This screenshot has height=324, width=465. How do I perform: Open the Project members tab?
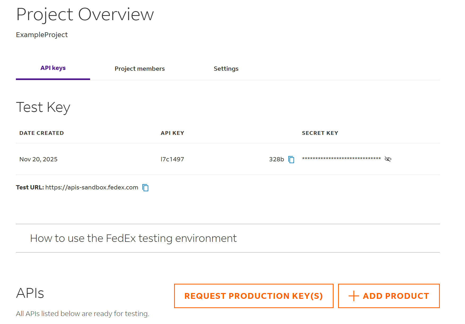click(x=140, y=69)
